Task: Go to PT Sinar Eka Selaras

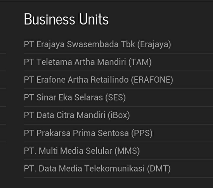Action: coord(75,97)
